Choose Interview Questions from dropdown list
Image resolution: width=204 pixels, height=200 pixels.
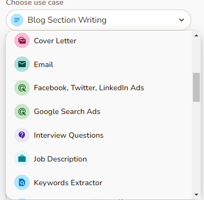click(99, 135)
